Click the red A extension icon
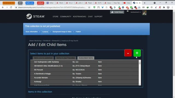This screenshot has height=98, width=175. (x=160, y=7)
